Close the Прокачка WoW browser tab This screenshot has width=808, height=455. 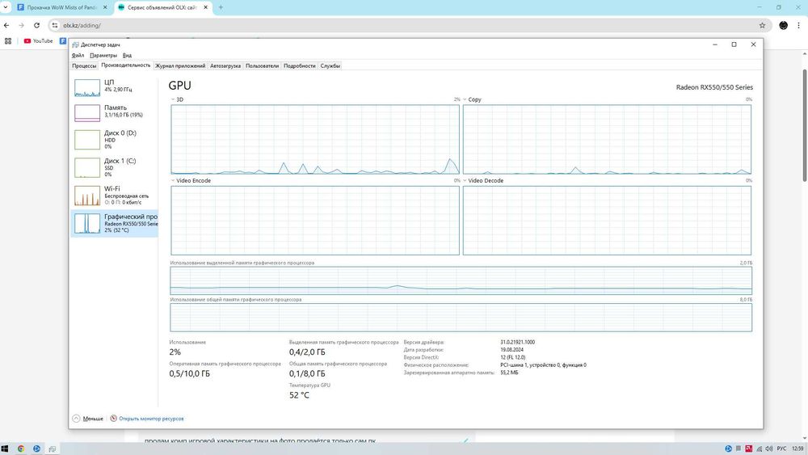coord(105,8)
